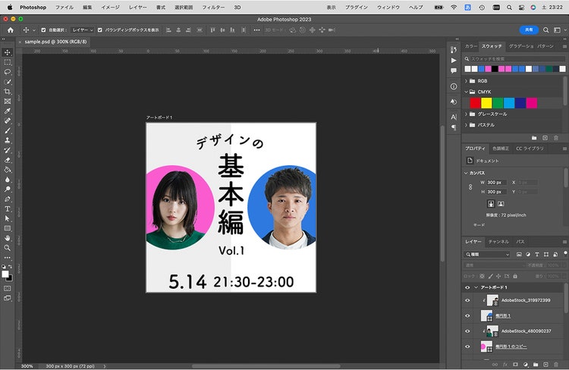Expand the グレースケール swatch group

[467, 114]
